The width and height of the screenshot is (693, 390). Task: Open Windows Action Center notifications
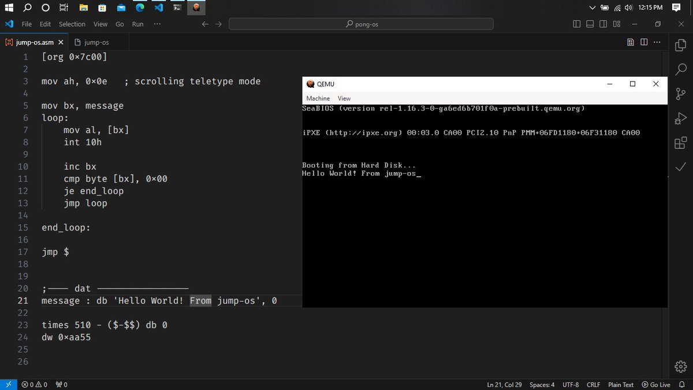click(676, 8)
